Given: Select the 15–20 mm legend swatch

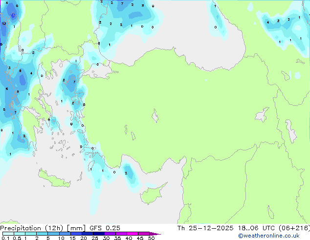Looking at the screenshot, I should pyautogui.click(x=76, y=234).
